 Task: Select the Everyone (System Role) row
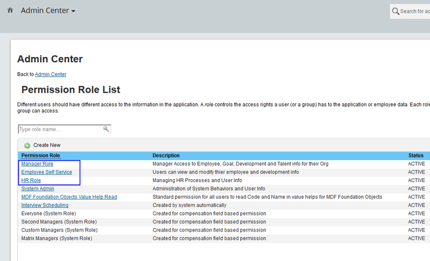point(48,213)
